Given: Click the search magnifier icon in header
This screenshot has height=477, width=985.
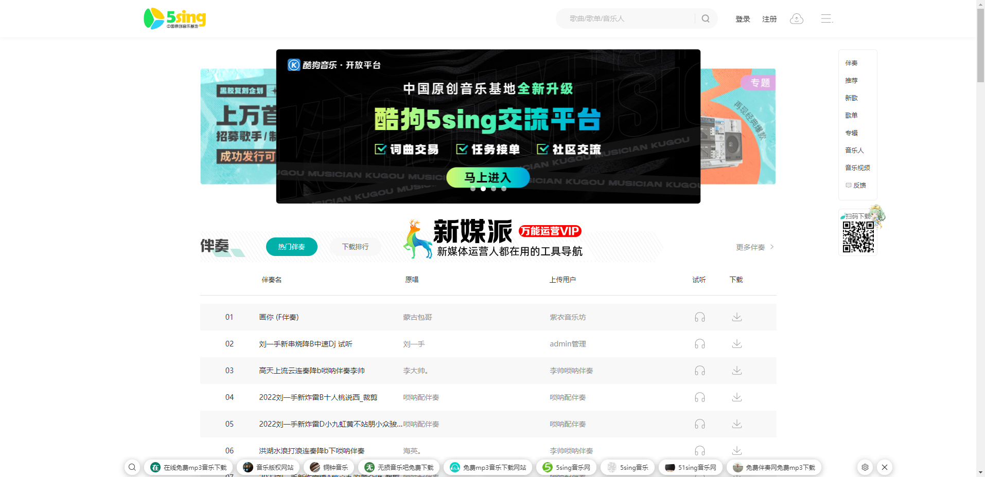Looking at the screenshot, I should pos(706,19).
